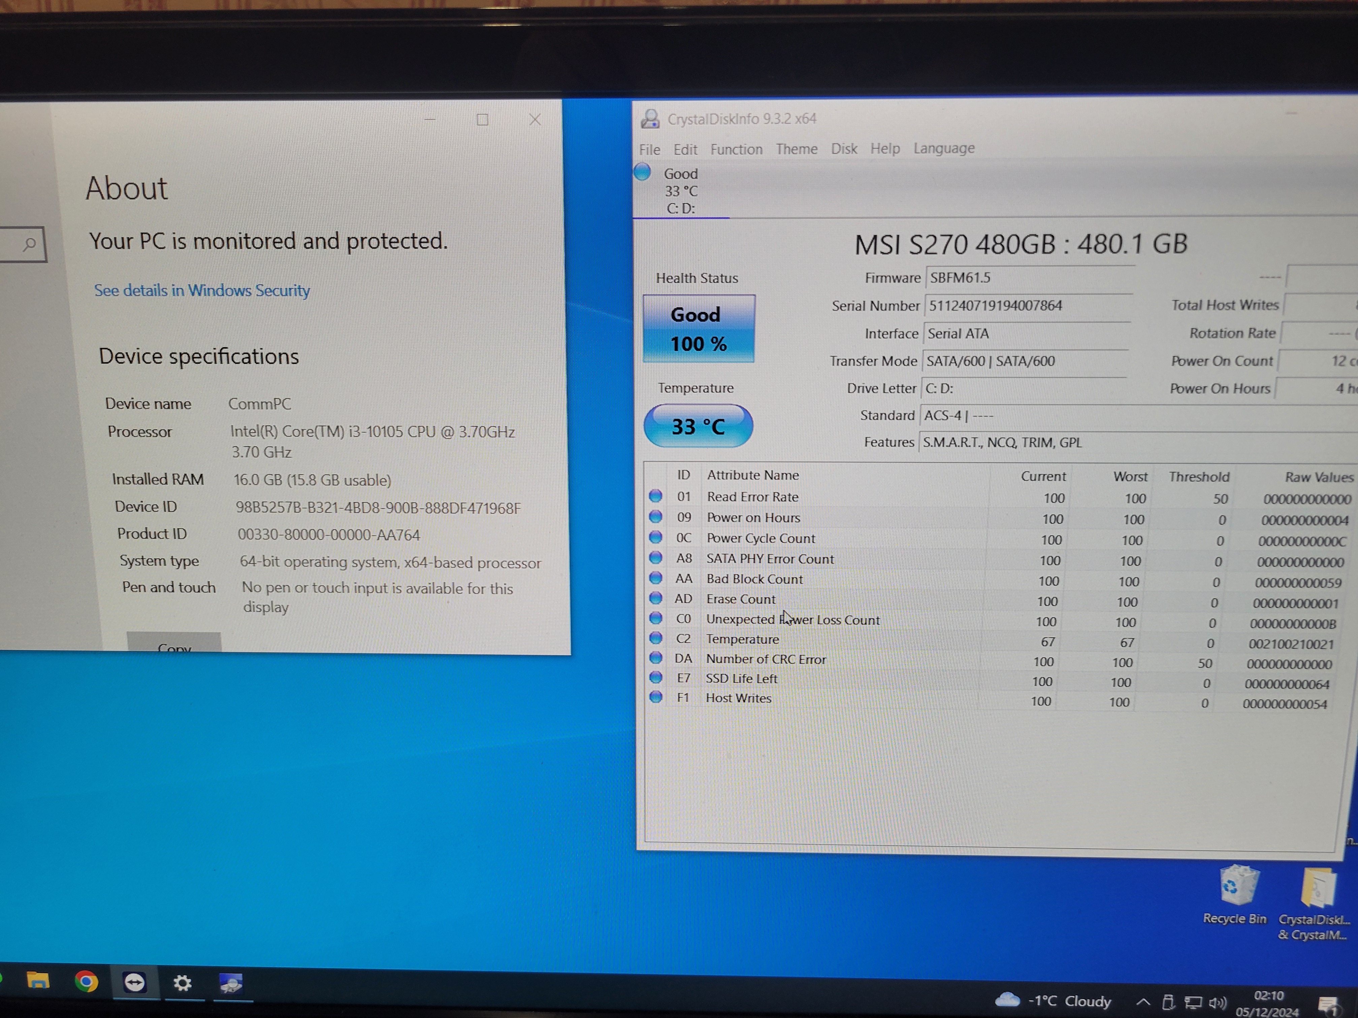
Task: Open See details in Windows Security link
Action: tap(202, 290)
